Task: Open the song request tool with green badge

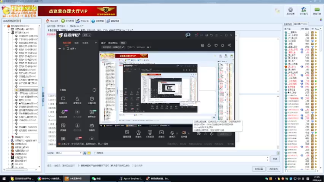Action: click(92, 114)
